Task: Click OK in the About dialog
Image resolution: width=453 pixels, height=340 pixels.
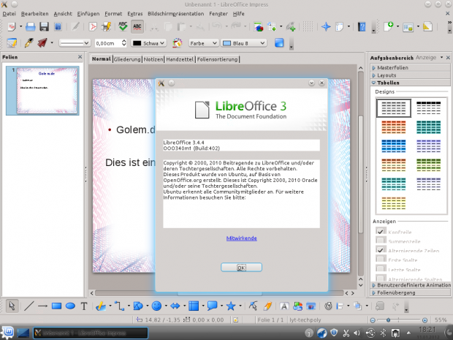Action: [241, 268]
